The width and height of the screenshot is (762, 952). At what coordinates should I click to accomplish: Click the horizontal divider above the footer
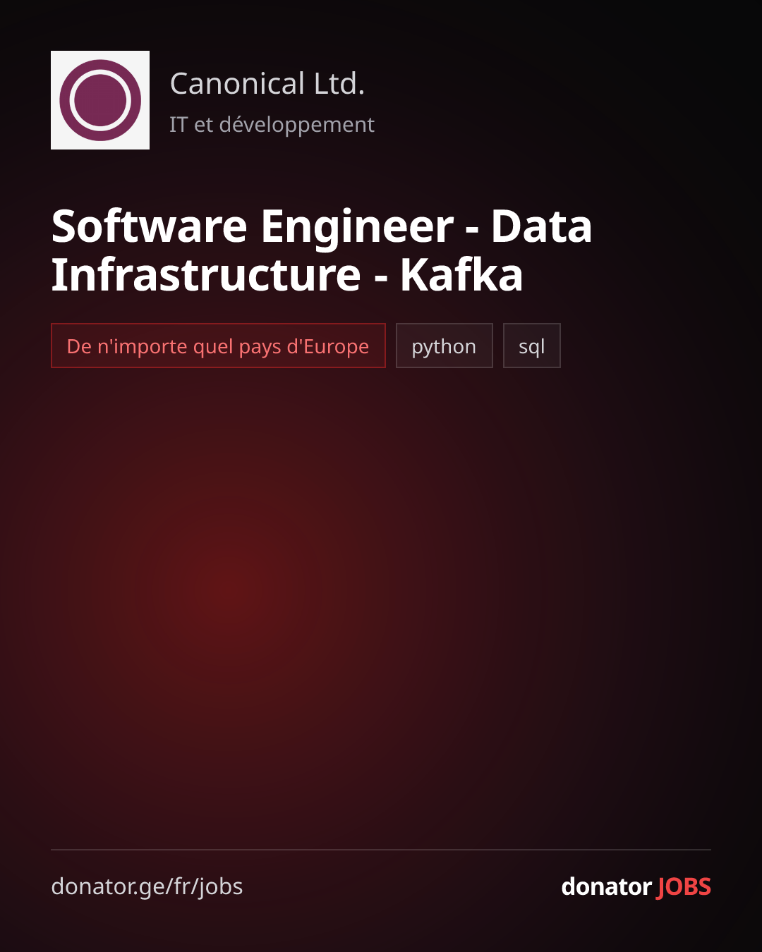pos(381,850)
